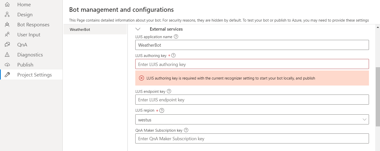Click the Home icon in sidebar
This screenshot has height=151, width=380.
pyautogui.click(x=7, y=5)
